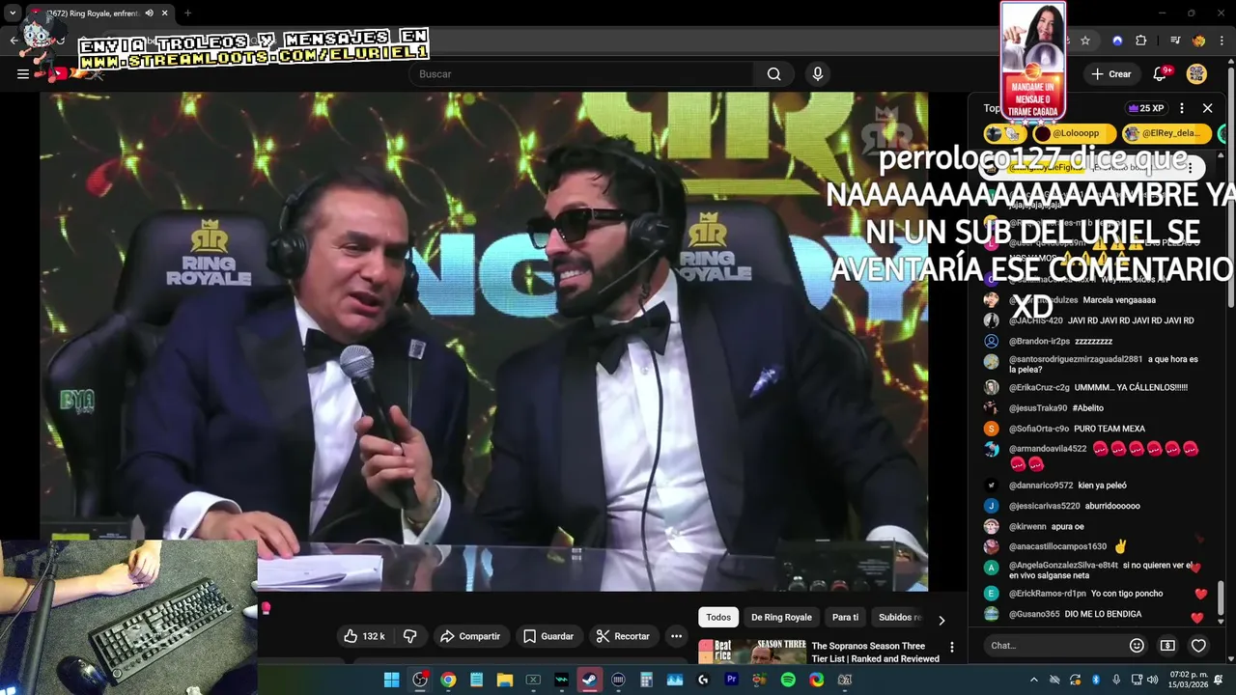Viewport: 1236px width, 695px height.
Task: Close the Ring Royale browser tab
Action: [x=165, y=14]
